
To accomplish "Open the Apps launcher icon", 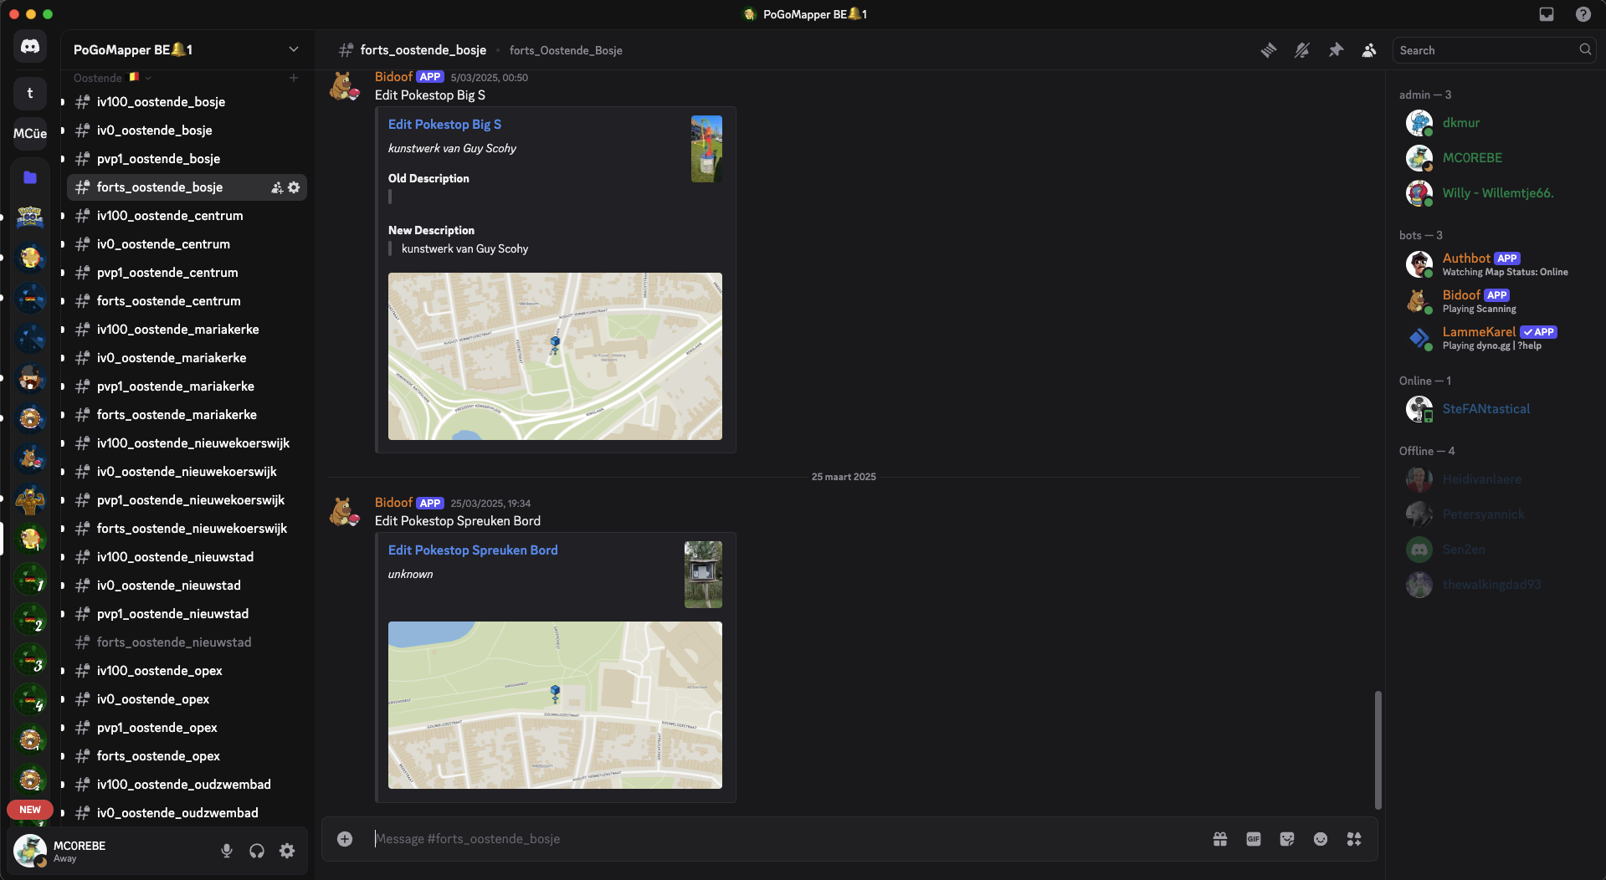I will point(1354,839).
